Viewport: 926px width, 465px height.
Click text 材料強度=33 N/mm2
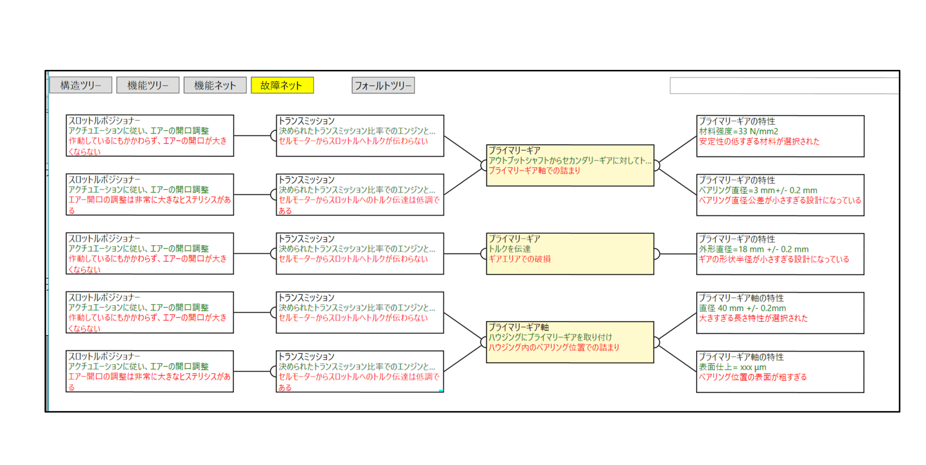click(x=738, y=131)
